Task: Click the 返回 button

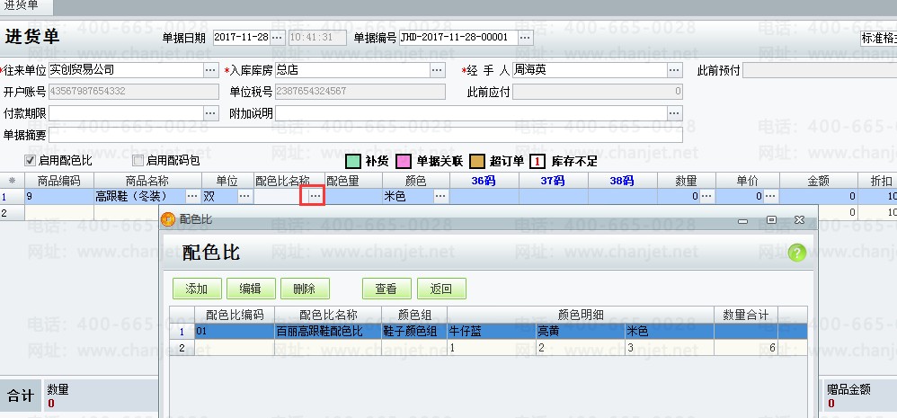Action: coord(440,289)
